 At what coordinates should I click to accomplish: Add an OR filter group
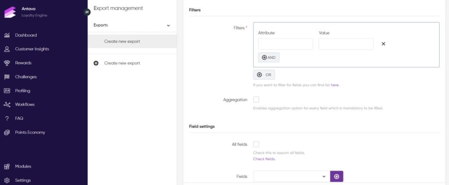(x=264, y=75)
